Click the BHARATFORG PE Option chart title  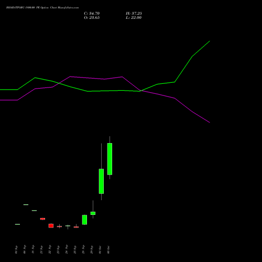[x=42, y=8]
